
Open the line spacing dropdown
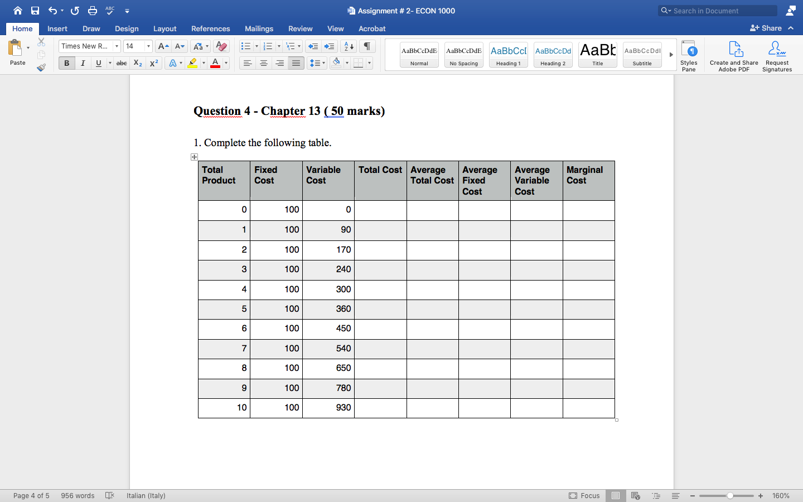(x=317, y=63)
